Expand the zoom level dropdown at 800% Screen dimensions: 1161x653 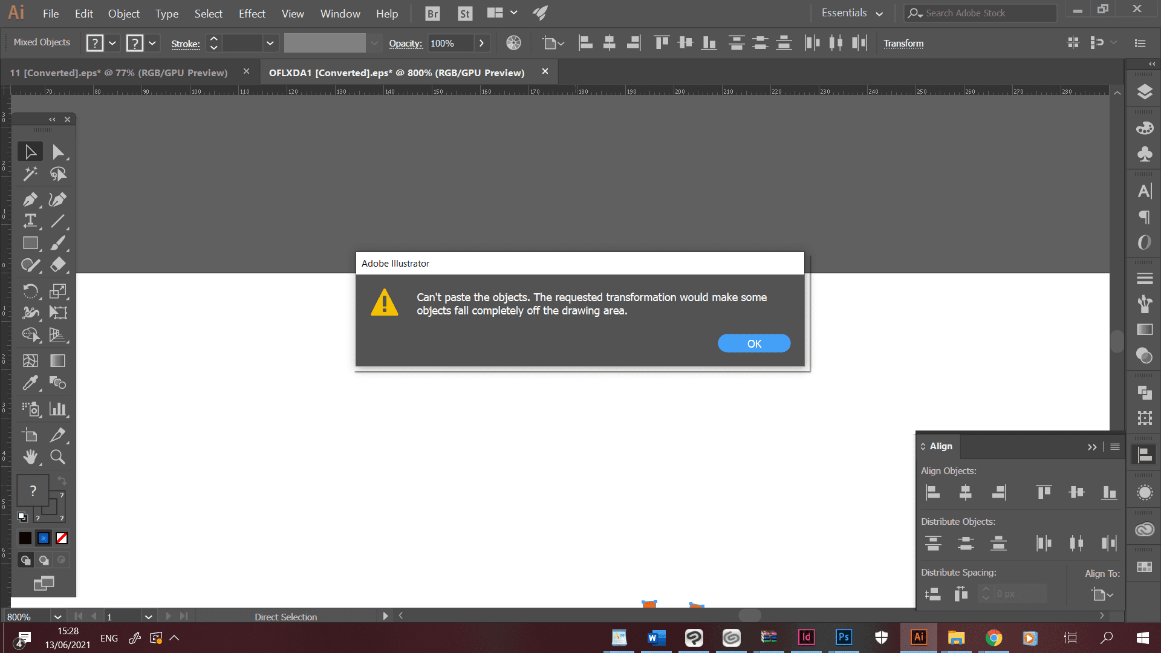pos(57,617)
